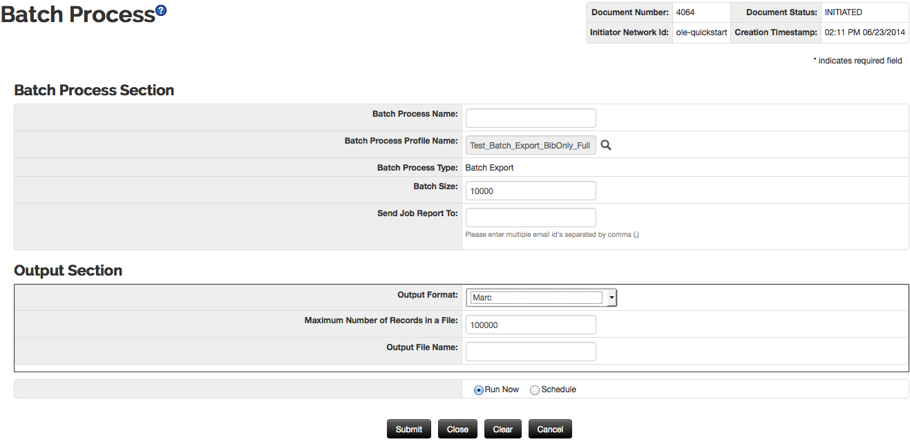Screen dimensions: 910x442
Task: Select the Run Now radio button
Action: tap(478, 390)
